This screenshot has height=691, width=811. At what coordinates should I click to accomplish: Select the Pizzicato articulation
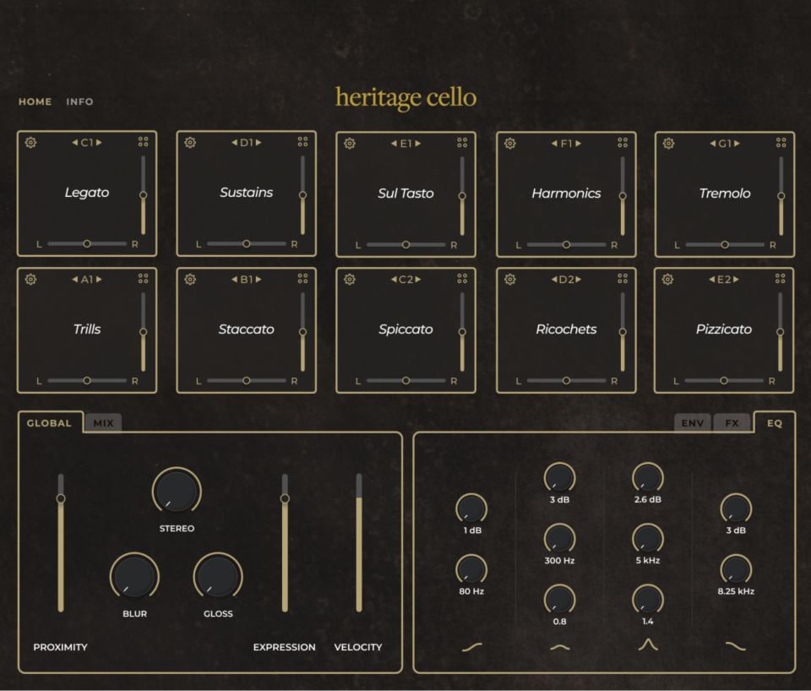[724, 329]
